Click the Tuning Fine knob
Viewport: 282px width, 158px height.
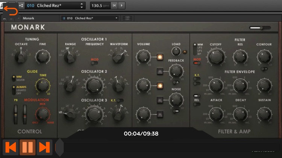pyautogui.click(x=43, y=57)
